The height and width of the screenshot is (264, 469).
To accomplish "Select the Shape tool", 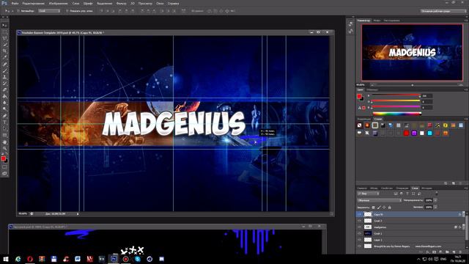I will pos(4,135).
